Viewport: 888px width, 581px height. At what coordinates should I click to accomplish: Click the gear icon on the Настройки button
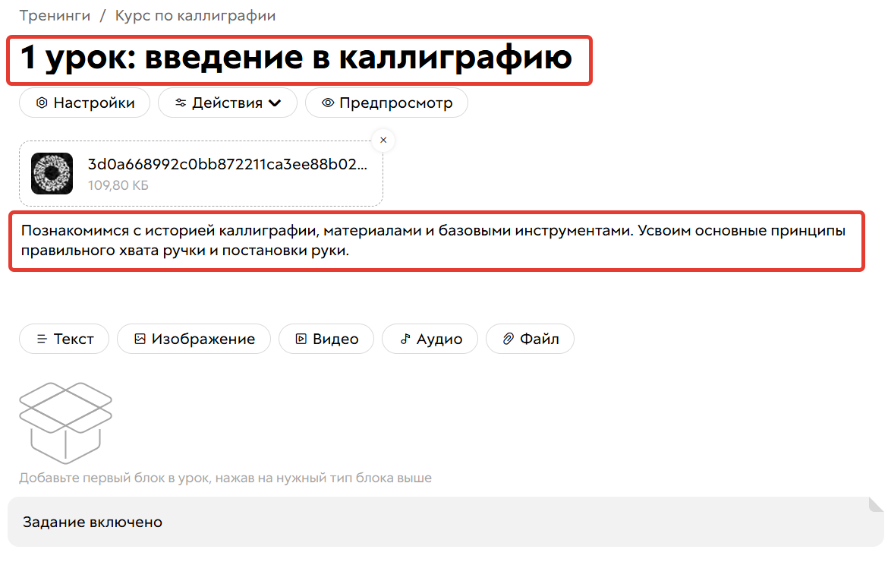(x=43, y=103)
